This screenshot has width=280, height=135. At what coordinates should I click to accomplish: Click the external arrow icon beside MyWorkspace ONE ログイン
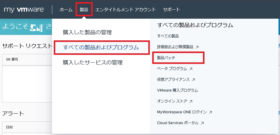[x=211, y=112]
